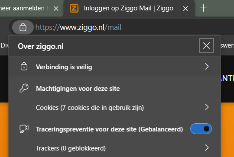The height and width of the screenshot is (157, 234).
Task: Close the Inloggen op Ziggo Mail tab
Action: 185,9
